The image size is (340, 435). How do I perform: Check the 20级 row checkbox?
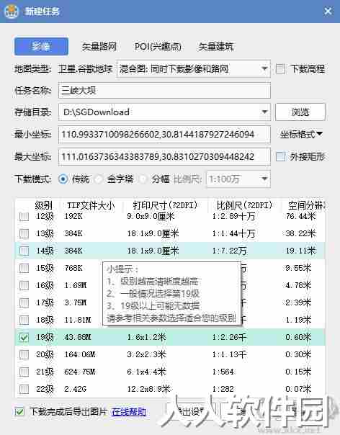tap(24, 354)
